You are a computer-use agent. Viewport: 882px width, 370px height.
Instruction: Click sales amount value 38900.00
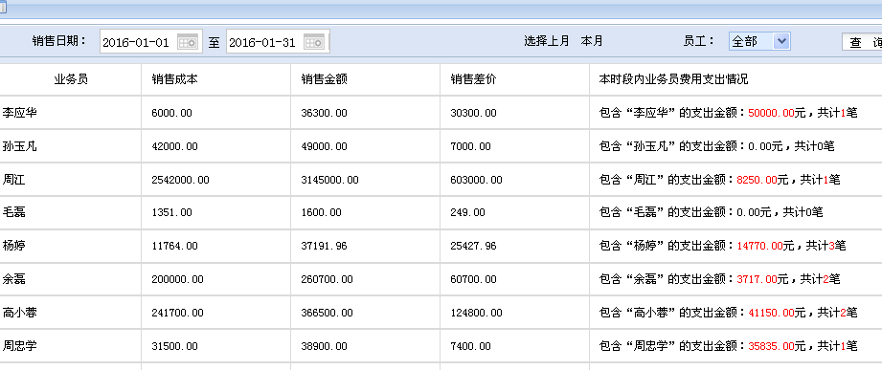[x=324, y=347]
